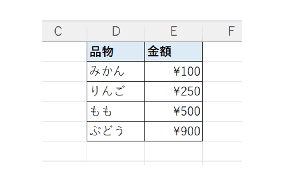This screenshot has width=283, height=190.
Task: Click the ぶどう cell
Action: pyautogui.click(x=116, y=131)
